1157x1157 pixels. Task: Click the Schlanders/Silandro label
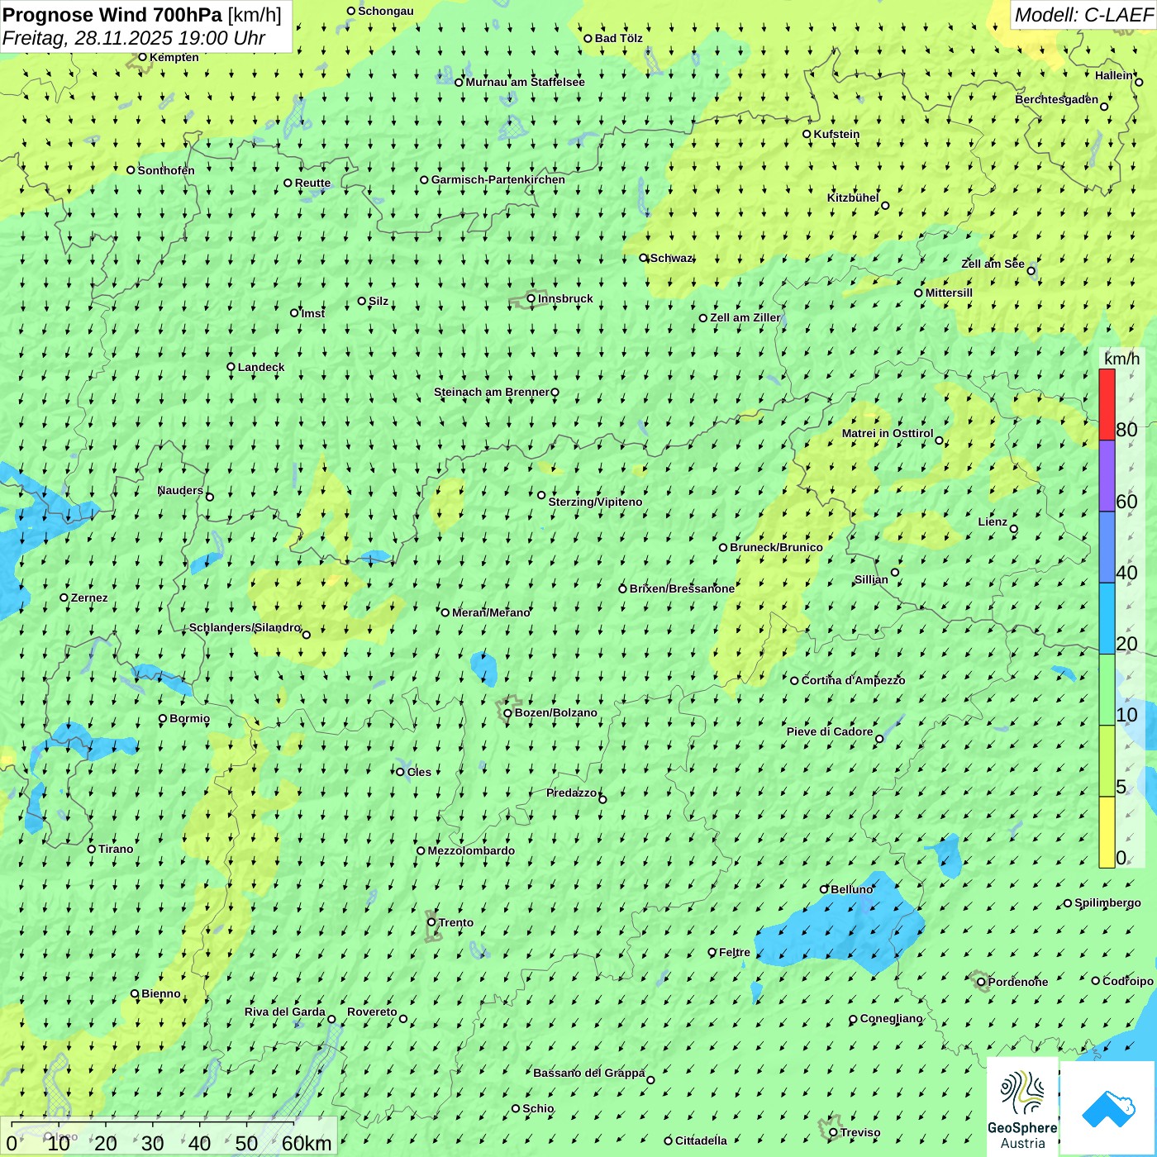tap(245, 627)
